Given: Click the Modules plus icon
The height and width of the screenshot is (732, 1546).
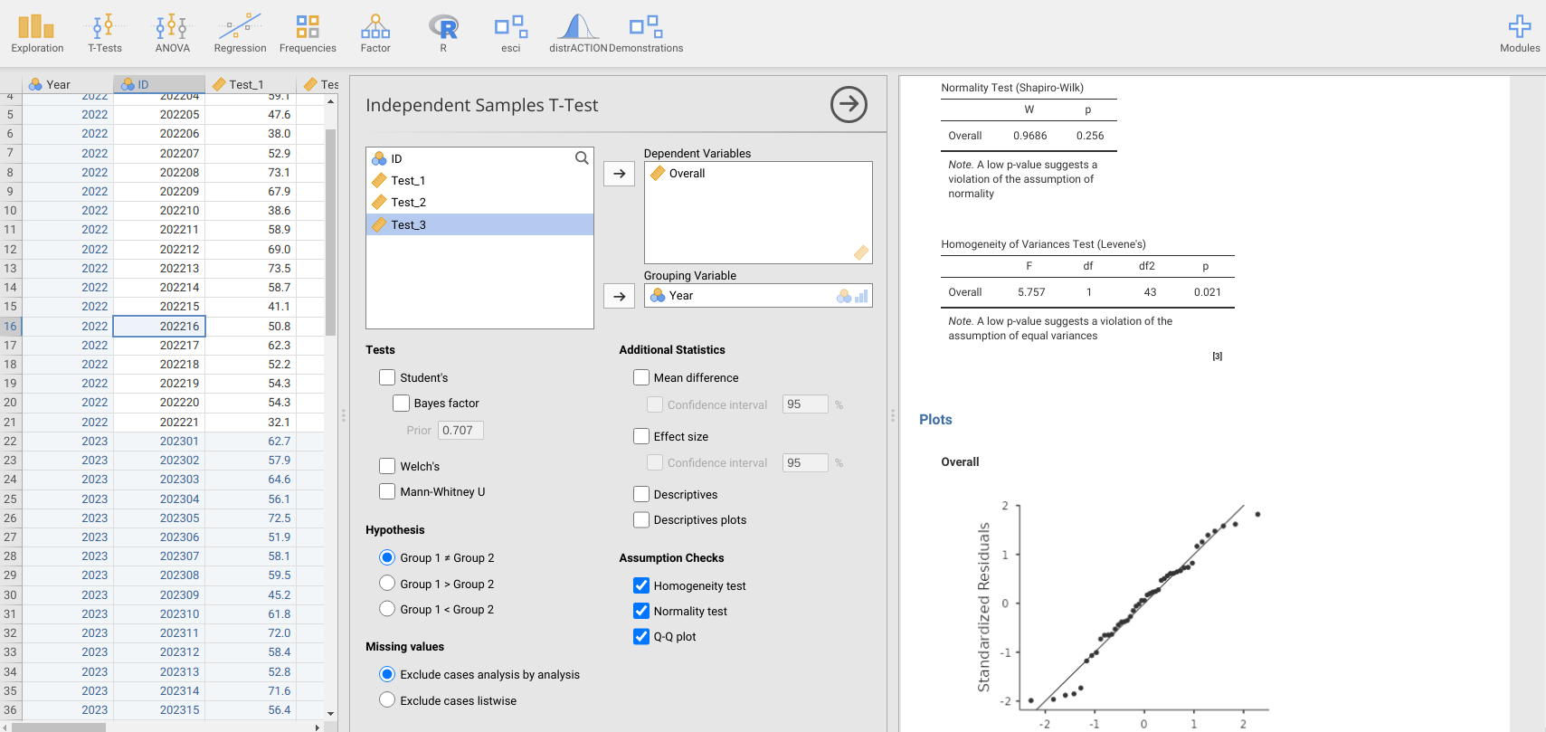Looking at the screenshot, I should pyautogui.click(x=1520, y=27).
